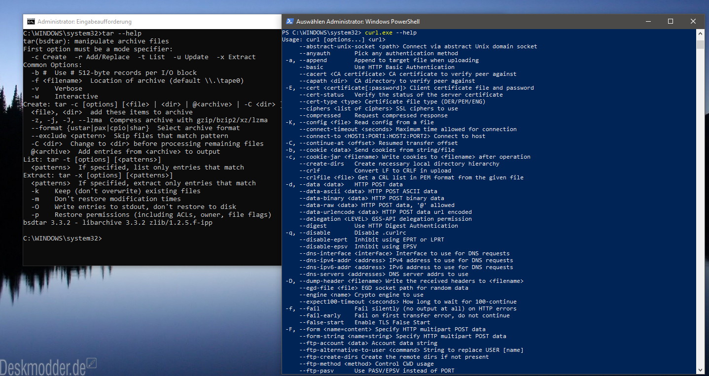The height and width of the screenshot is (376, 709).
Task: Click the '--ftp-pasv' option line
Action: point(377,371)
